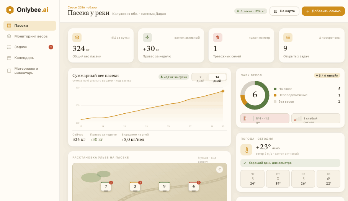
Task: Click the Мониторинг весов layers icon
Action: click(9, 36)
